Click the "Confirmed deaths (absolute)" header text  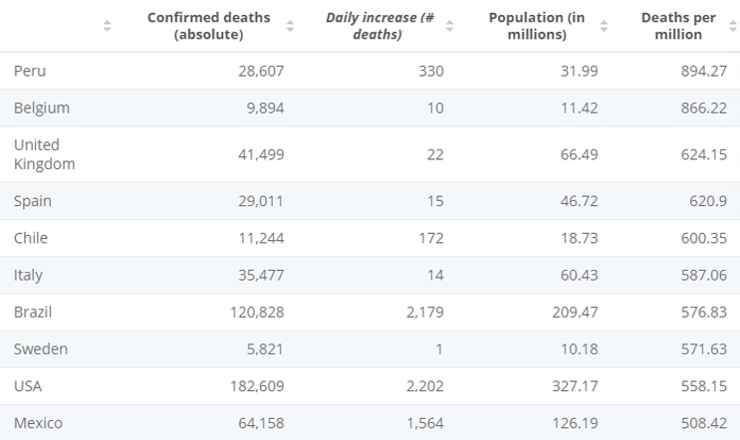209,26
